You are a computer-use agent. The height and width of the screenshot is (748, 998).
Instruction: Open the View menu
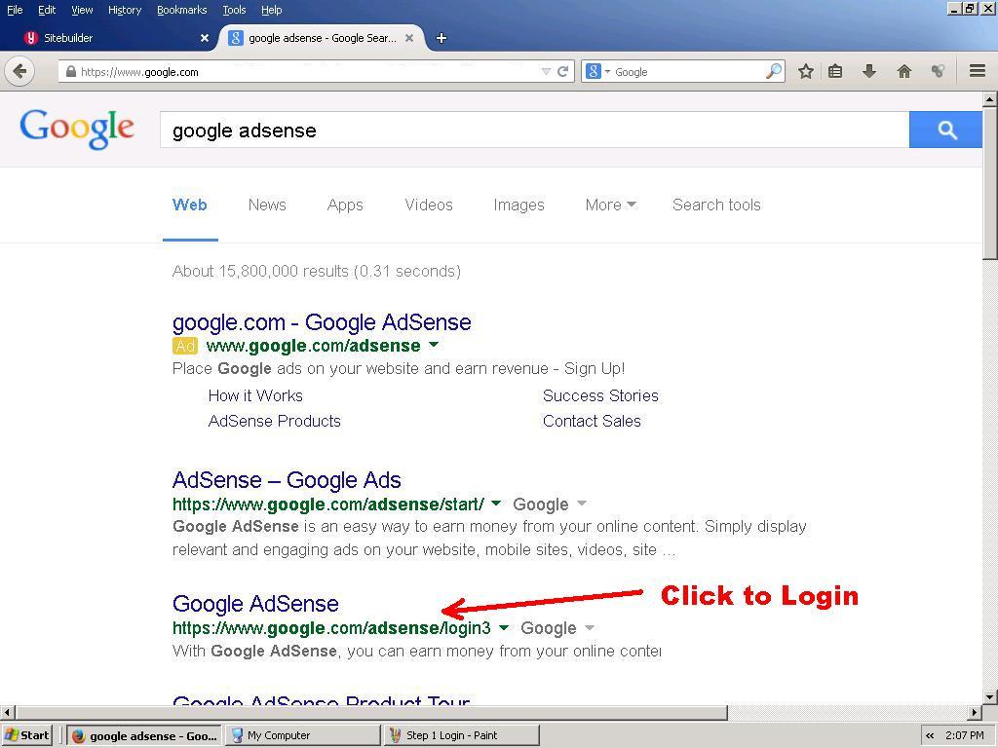(x=82, y=10)
